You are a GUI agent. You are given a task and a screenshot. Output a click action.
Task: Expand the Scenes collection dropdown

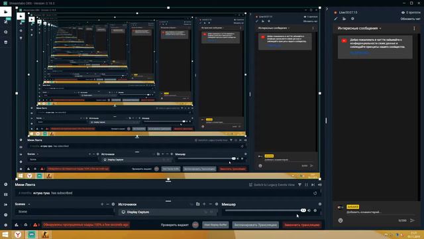click(x=29, y=204)
